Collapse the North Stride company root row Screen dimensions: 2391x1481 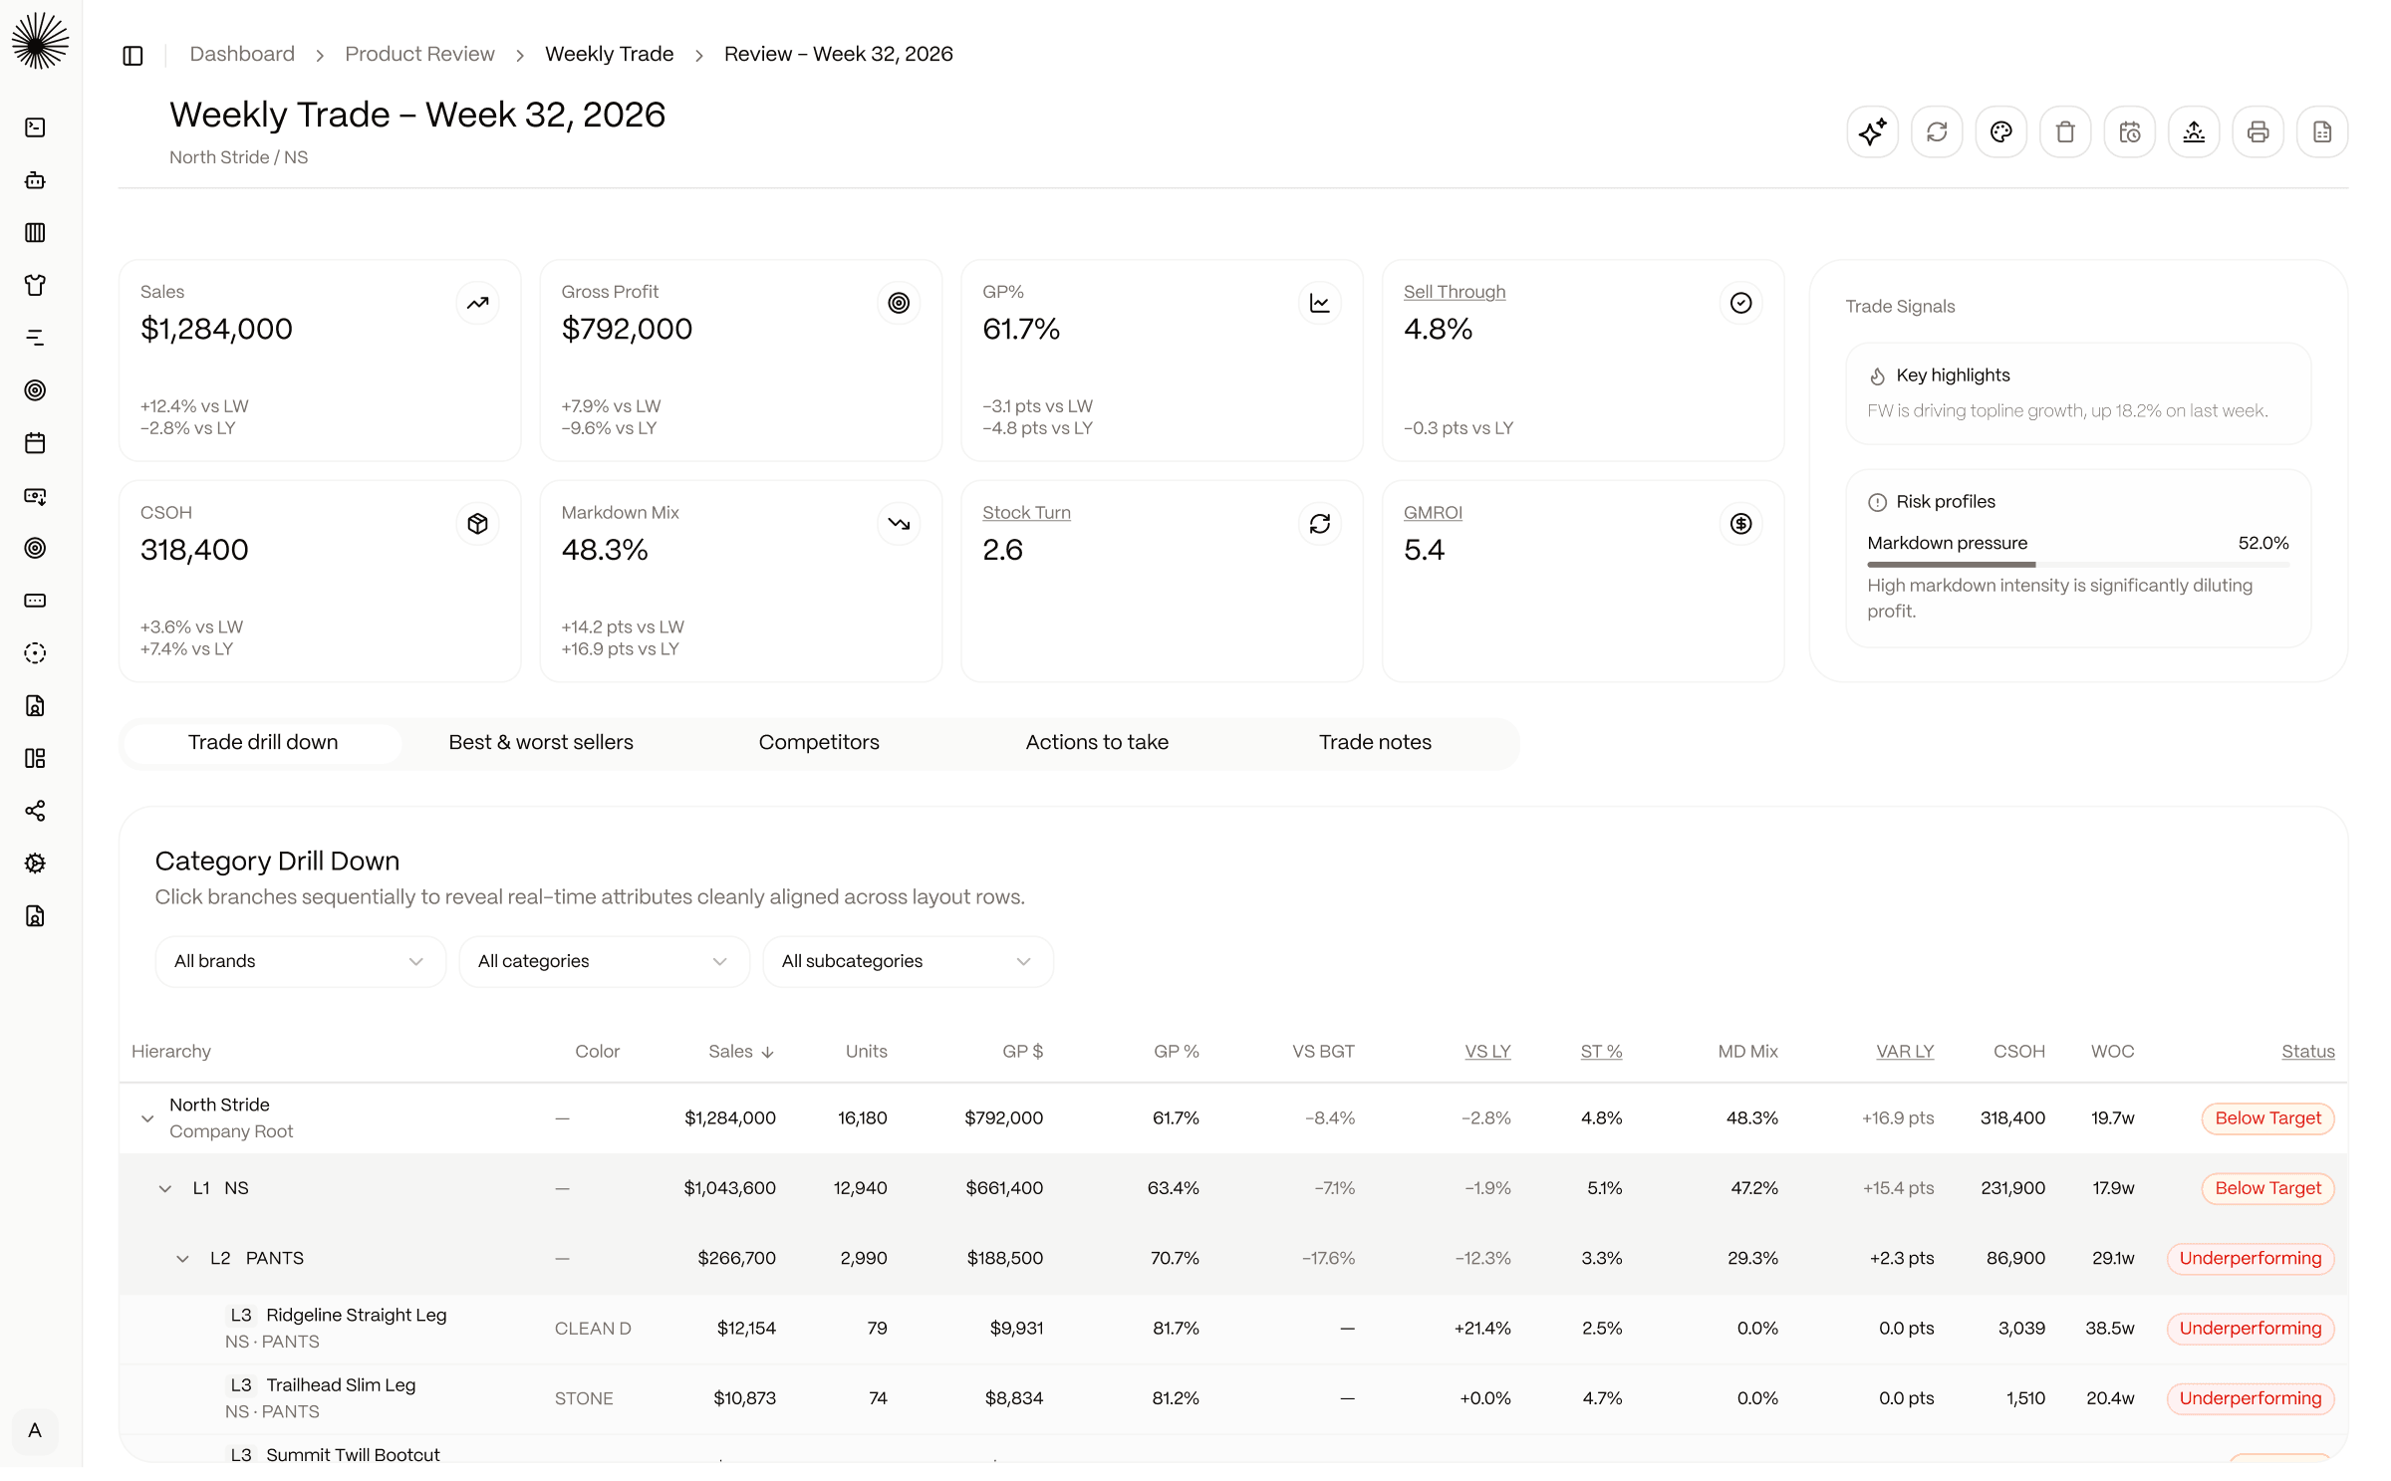(x=147, y=1118)
